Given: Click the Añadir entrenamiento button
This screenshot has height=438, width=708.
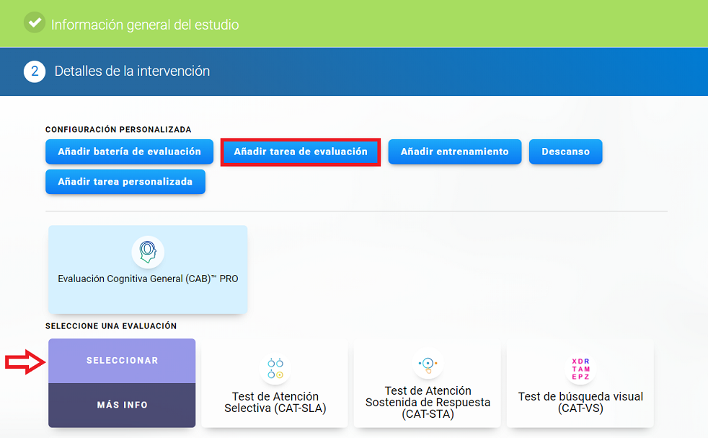Looking at the screenshot, I should click(454, 152).
